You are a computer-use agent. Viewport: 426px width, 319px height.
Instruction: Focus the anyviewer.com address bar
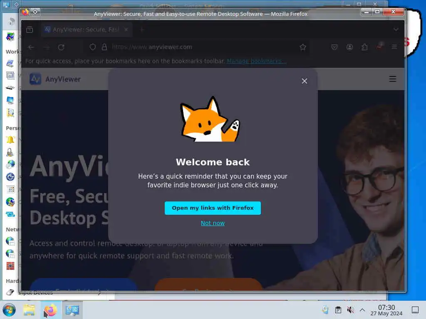pos(196,47)
